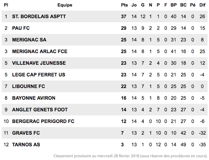Open BERGERAC PERIGORD FC entry
209x160 pixels.
click(43, 121)
